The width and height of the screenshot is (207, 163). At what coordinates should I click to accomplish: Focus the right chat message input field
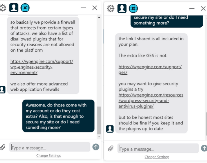158,148
